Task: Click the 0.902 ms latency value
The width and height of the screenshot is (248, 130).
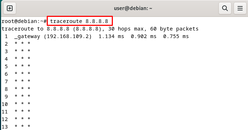Action: (144, 36)
